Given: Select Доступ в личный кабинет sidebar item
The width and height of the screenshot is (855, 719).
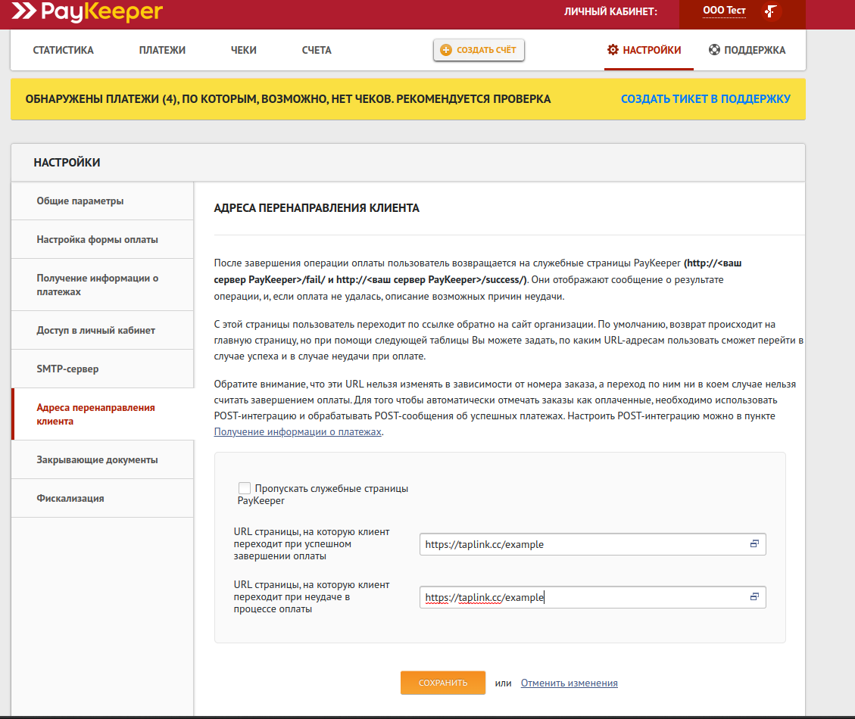Looking at the screenshot, I should pos(102,330).
